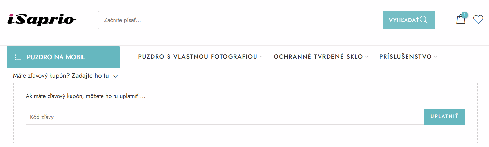
Task: Expand the Príslušenstvo chevron arrow
Action: click(436, 57)
